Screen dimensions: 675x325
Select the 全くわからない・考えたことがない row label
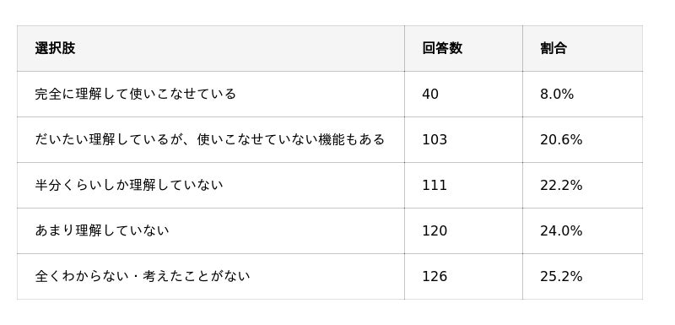click(143, 276)
